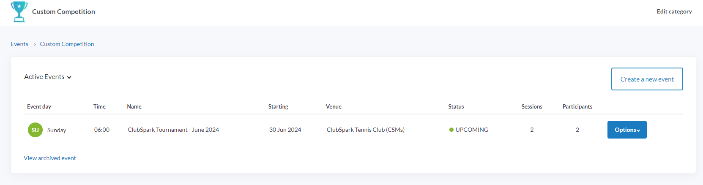Click the green UPCOMING status dot
This screenshot has height=185, width=703.
click(451, 130)
